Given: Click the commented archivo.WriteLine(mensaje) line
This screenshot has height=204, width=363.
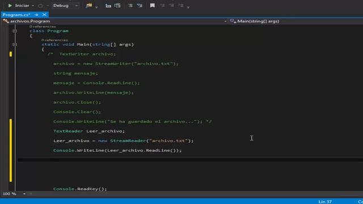Looking at the screenshot, I should 94,92.
